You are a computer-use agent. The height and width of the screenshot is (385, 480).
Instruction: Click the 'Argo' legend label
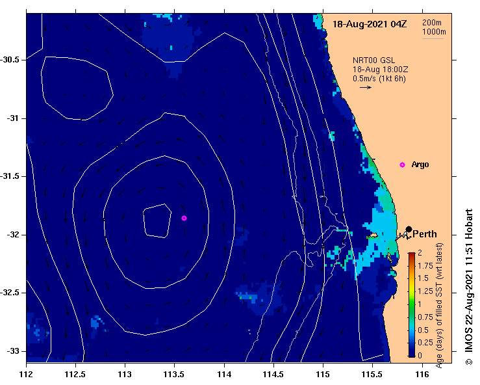tap(420, 165)
